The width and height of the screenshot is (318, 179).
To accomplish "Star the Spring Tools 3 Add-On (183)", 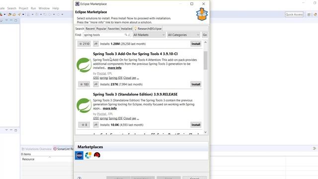I will coord(84,84).
